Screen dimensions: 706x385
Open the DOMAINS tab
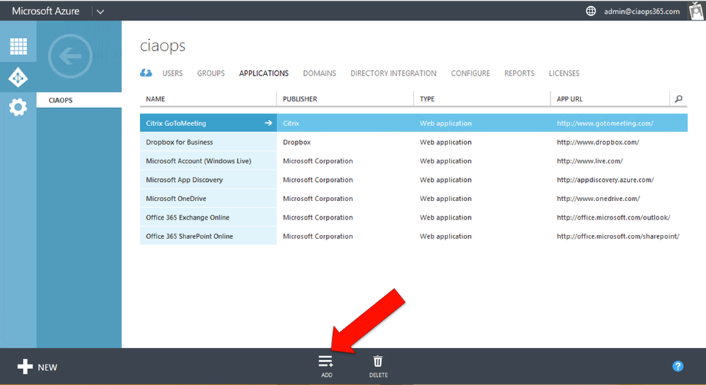[319, 73]
